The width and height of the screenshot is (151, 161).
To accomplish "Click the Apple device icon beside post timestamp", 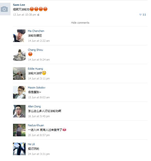I will 38,15.
